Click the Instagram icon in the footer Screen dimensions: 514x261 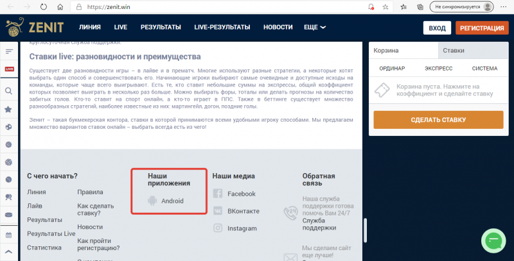click(x=218, y=228)
